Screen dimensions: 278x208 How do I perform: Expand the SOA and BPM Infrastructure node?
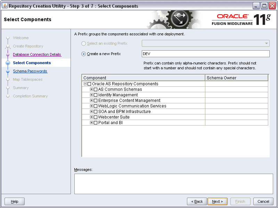click(x=91, y=111)
